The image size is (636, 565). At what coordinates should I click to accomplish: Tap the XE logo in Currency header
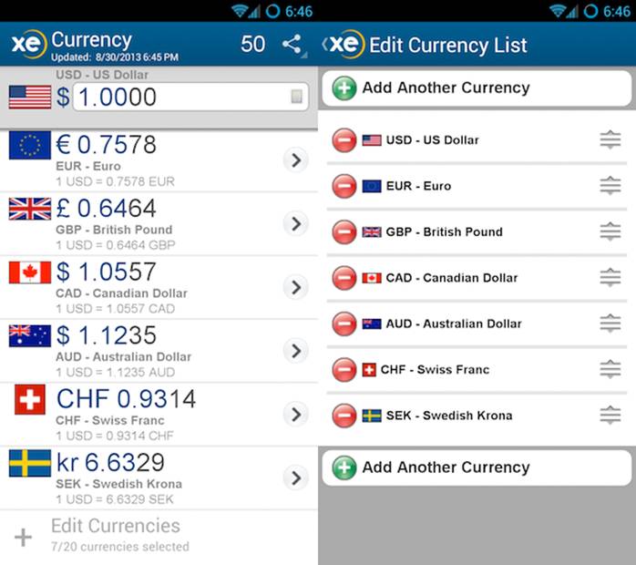(x=27, y=44)
